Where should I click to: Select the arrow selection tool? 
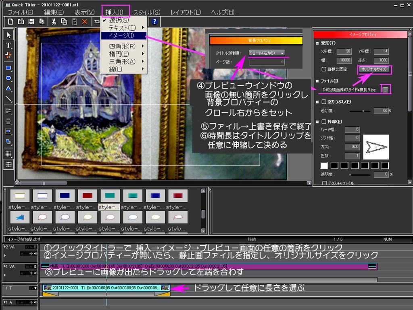[8, 35]
